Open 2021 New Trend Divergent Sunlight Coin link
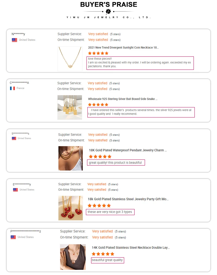The width and height of the screenshot is (217, 275). pos(123,47)
